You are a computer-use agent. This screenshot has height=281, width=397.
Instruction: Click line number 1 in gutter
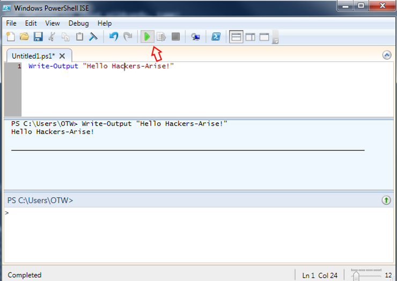tap(19, 67)
